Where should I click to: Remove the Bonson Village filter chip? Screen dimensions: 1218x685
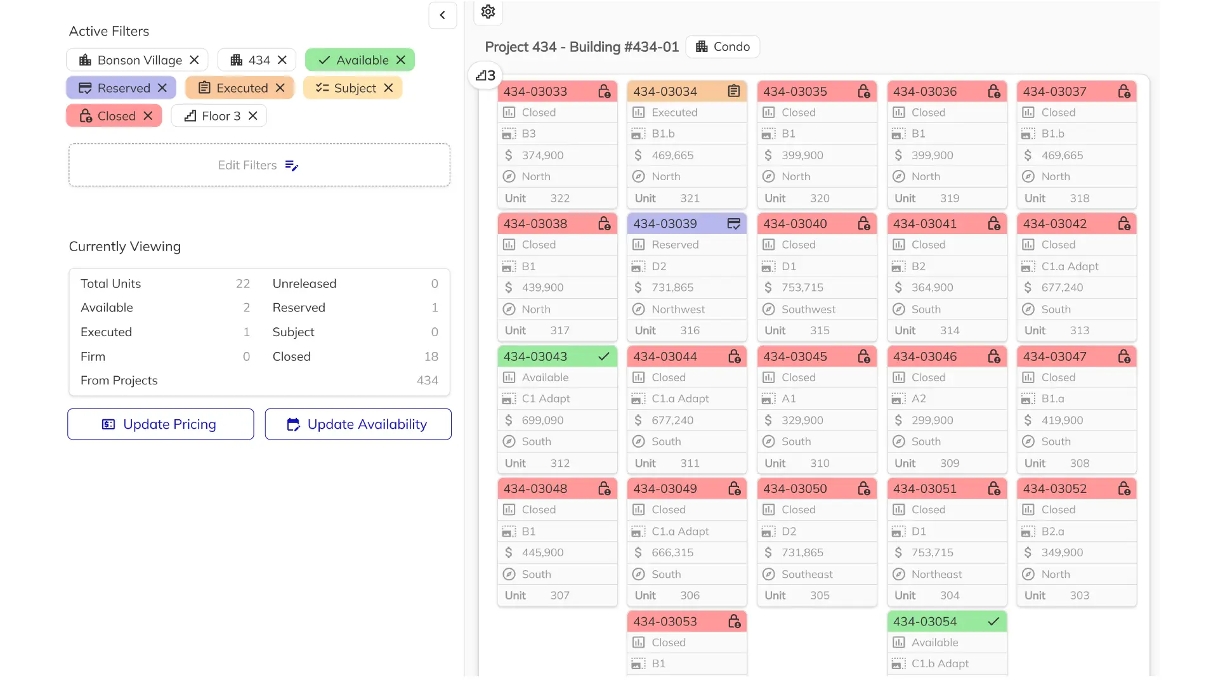point(195,60)
